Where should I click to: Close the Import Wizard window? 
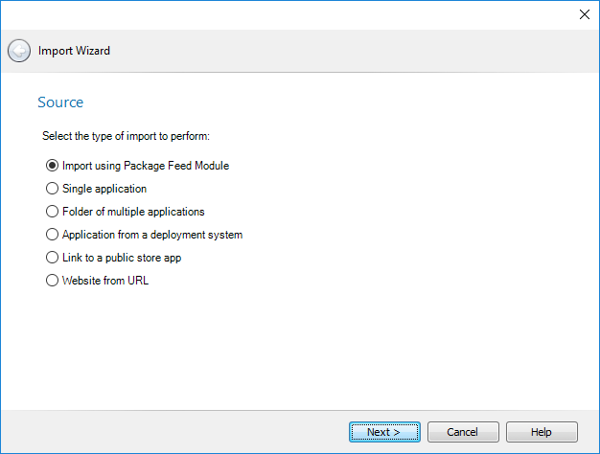pyautogui.click(x=585, y=14)
